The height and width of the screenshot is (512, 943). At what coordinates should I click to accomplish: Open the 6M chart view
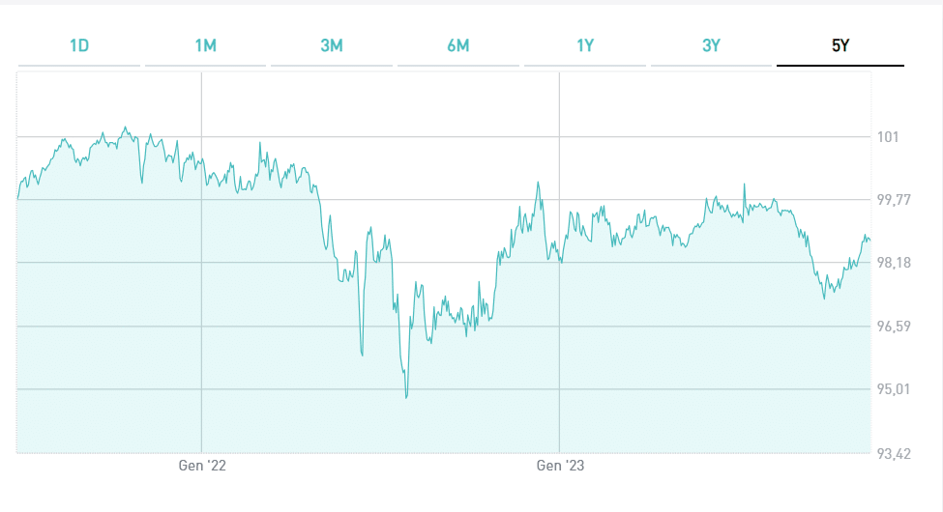458,45
